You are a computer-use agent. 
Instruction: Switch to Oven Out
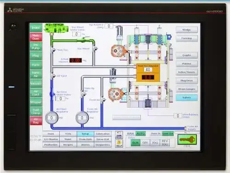coord(168,134)
